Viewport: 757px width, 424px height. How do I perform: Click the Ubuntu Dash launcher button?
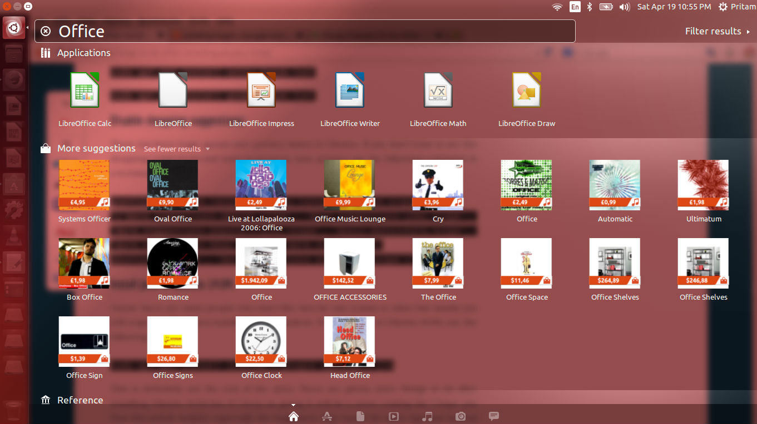click(x=14, y=27)
